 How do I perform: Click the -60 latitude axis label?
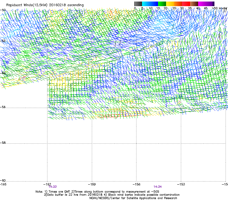click(x=3, y=181)
